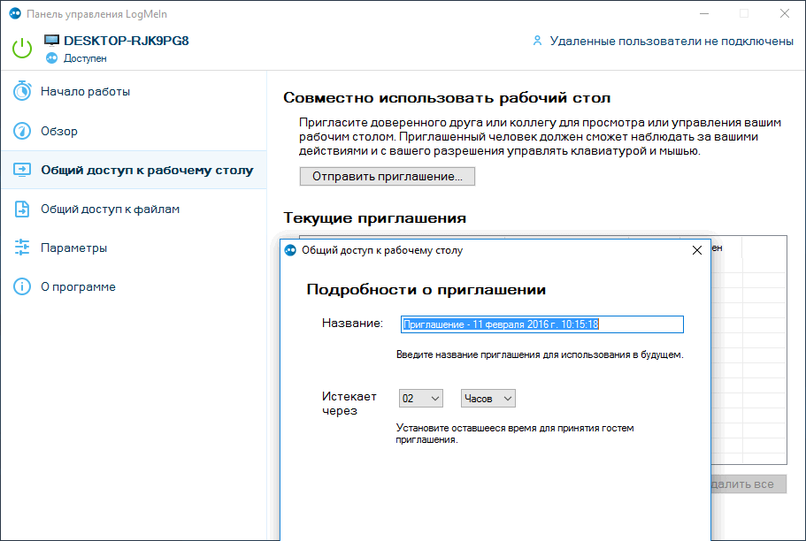Click the desktop sharing screen icon in sidebar
Image resolution: width=806 pixels, height=541 pixels.
tap(22, 170)
